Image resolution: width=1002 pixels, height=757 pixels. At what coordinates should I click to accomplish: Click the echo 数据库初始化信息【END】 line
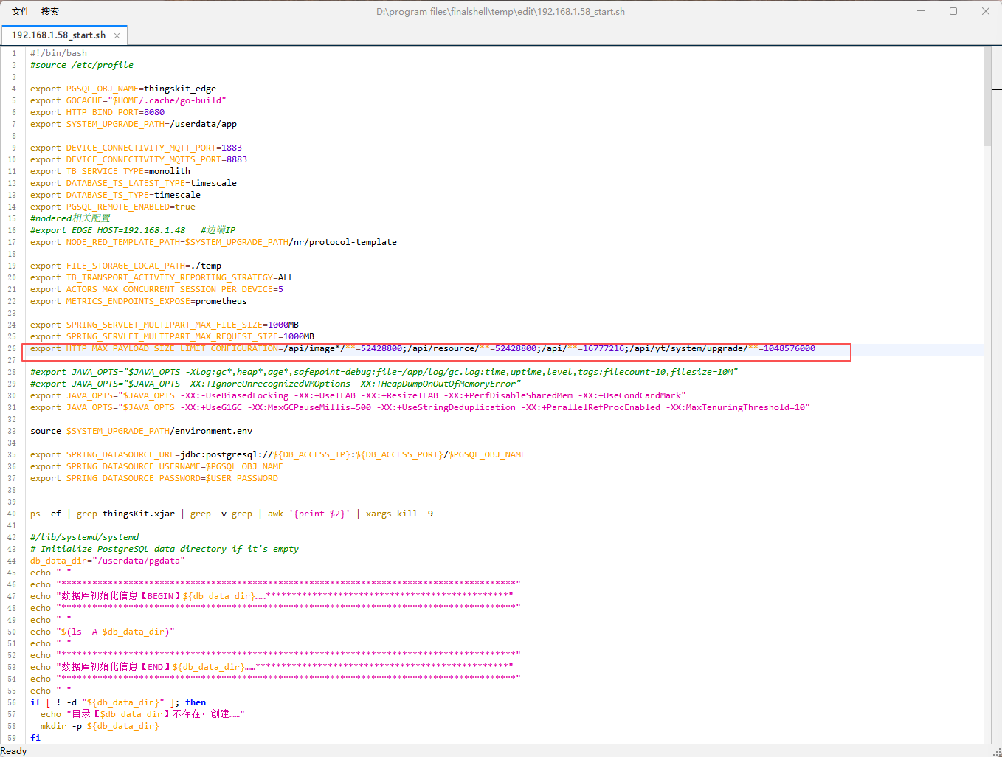coord(272,667)
